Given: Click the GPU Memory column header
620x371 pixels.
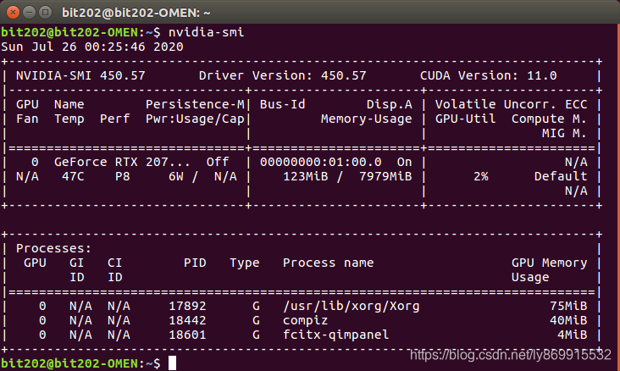Looking at the screenshot, I should [549, 263].
